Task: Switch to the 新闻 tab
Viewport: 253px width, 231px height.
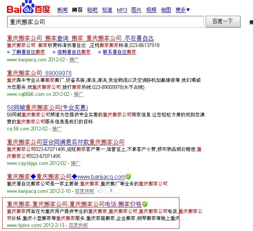Action: click(62, 10)
